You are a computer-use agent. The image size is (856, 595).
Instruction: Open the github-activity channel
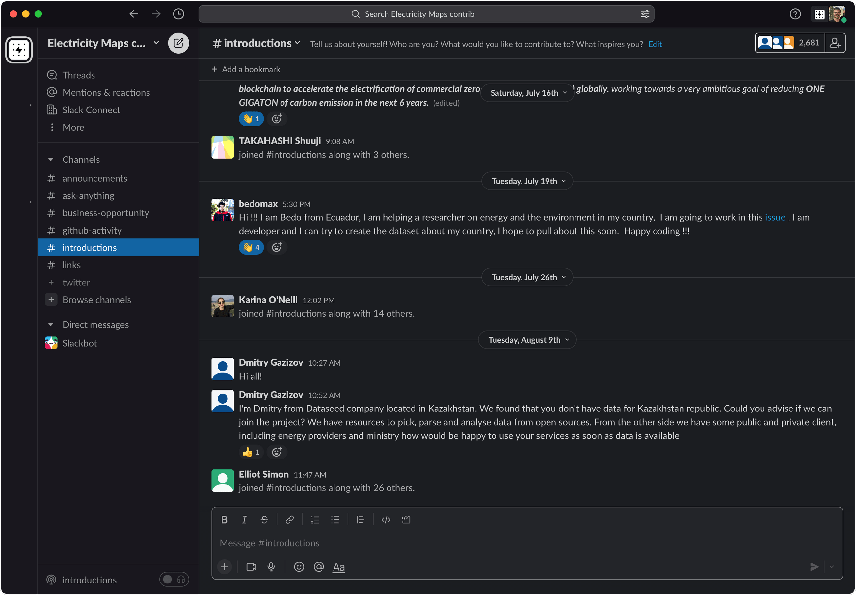click(92, 230)
